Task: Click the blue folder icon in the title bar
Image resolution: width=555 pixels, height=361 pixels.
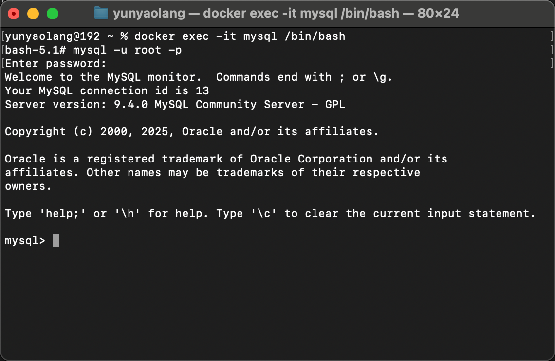Action: [101, 13]
